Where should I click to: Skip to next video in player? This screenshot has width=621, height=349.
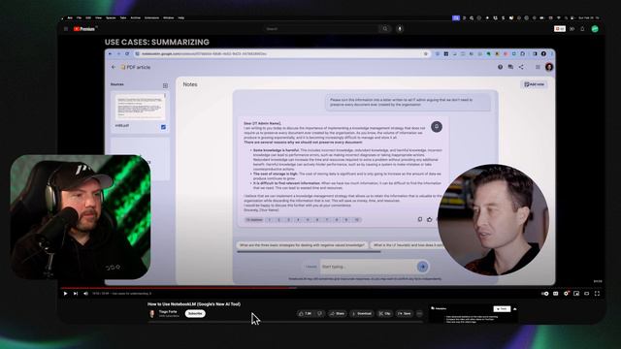(x=76, y=294)
